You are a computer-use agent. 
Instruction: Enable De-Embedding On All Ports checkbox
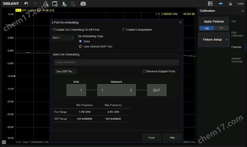pyautogui.click(x=54, y=30)
